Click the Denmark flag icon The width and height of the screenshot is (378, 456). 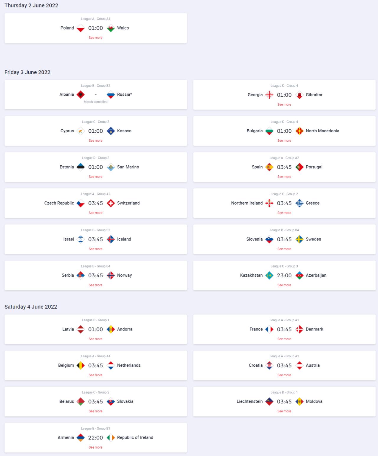tap(299, 329)
